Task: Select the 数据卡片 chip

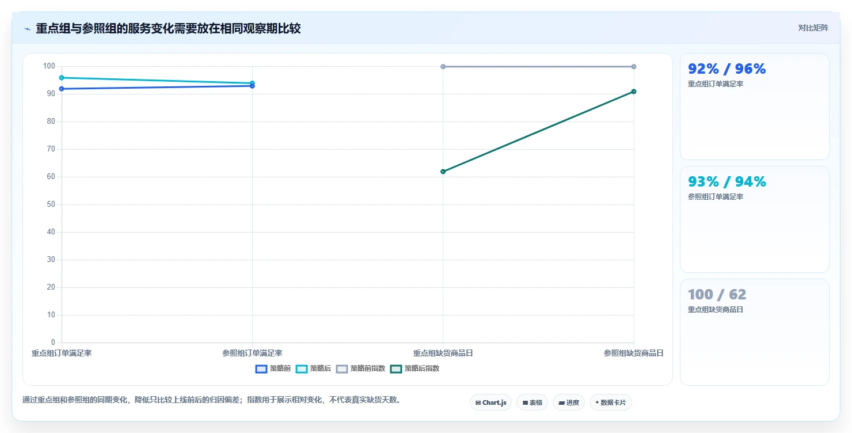Action: [611, 402]
